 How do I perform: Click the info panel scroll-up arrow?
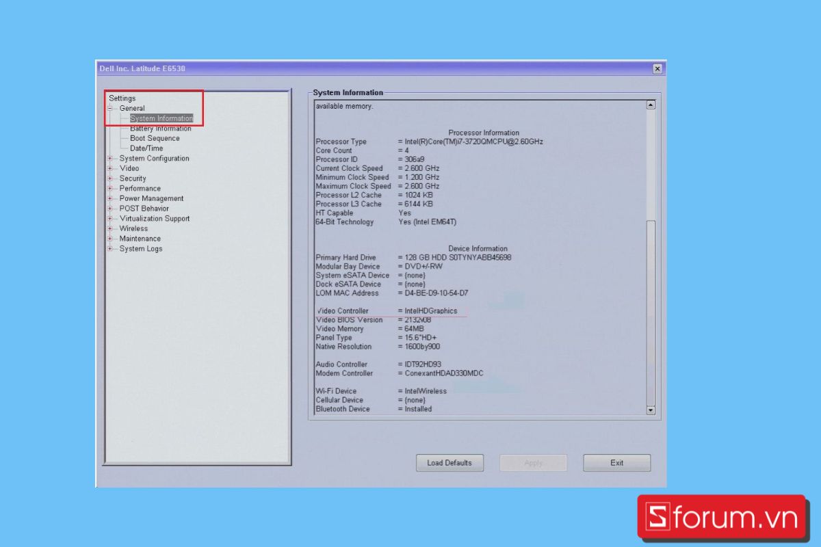click(x=651, y=105)
